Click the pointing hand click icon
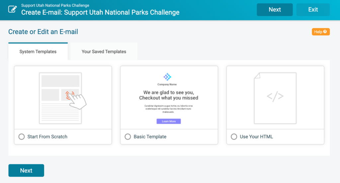 click(x=76, y=100)
